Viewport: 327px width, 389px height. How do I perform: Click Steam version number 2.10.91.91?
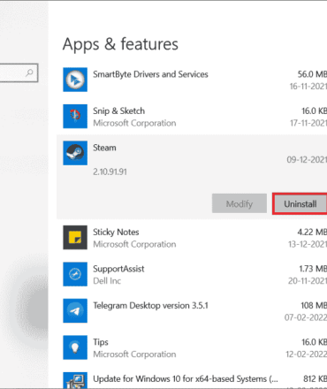point(110,172)
